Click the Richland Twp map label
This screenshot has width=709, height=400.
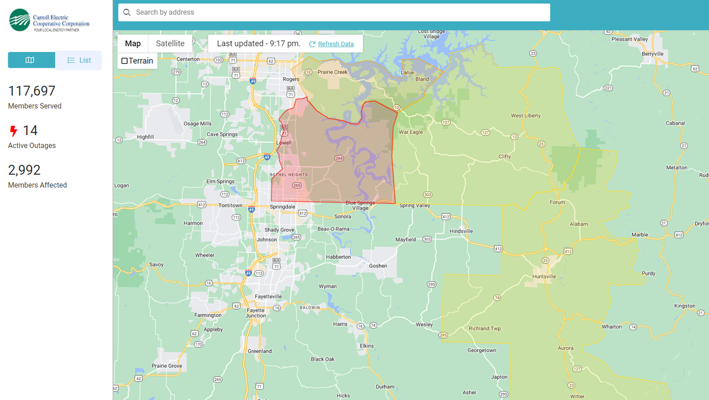pos(484,329)
